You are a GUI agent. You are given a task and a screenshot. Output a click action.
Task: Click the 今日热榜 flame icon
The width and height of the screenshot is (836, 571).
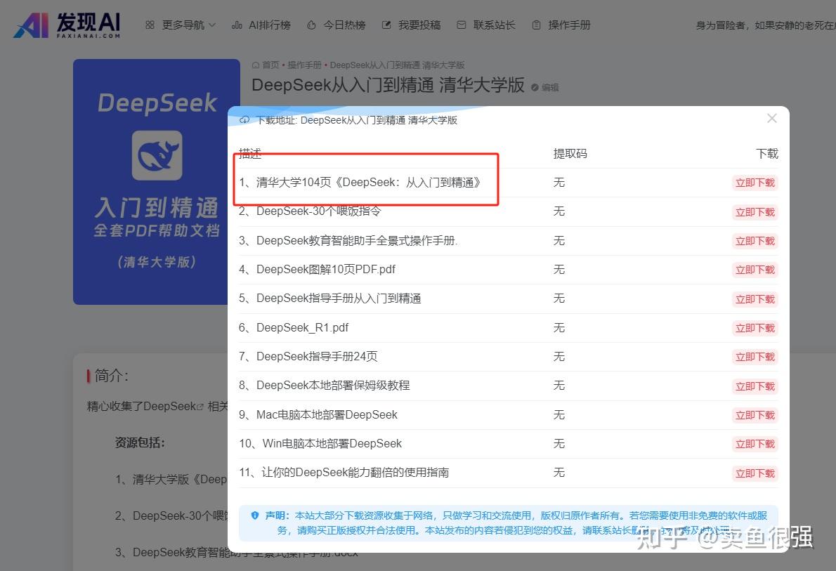(x=311, y=25)
